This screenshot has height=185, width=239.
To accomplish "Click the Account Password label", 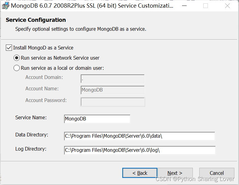I will [x=46, y=100].
